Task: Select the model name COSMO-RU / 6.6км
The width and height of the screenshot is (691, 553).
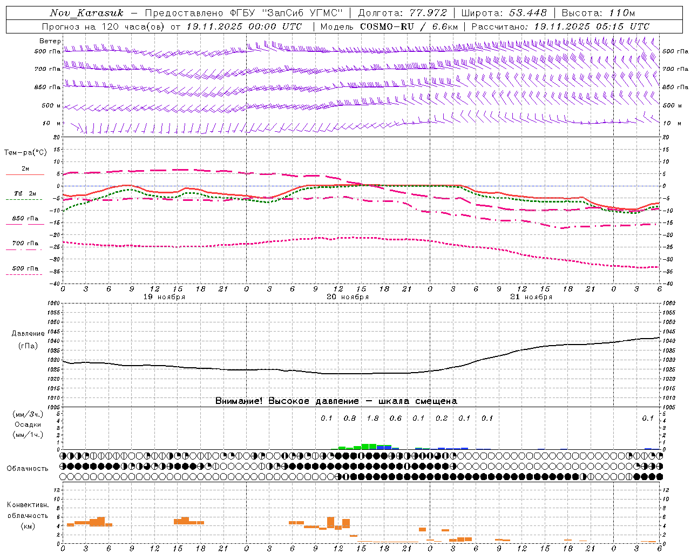Action: (409, 26)
